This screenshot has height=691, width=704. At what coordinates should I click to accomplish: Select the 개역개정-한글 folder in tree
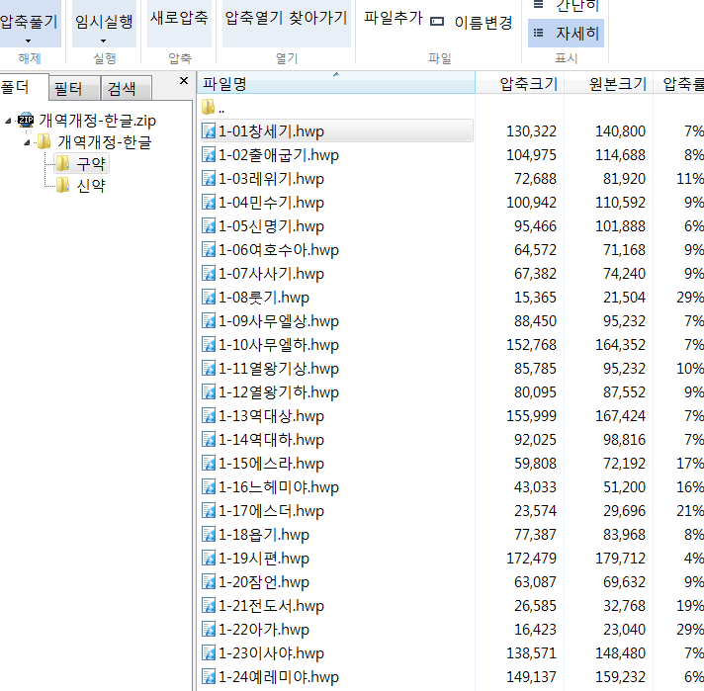click(105, 142)
